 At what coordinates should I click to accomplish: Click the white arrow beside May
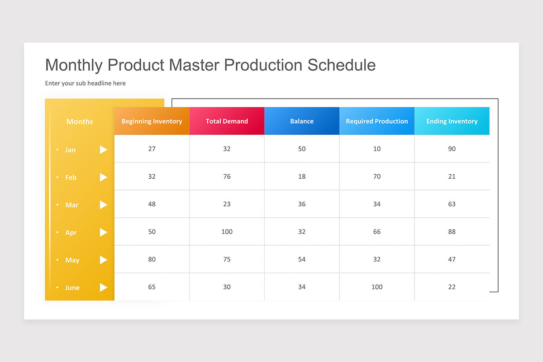104,260
